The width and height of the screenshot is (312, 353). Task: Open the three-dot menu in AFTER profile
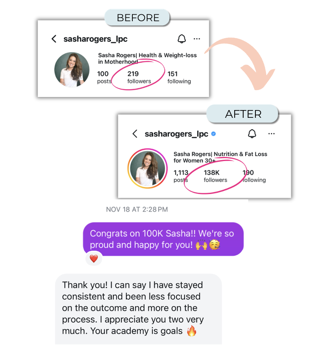[x=272, y=134]
